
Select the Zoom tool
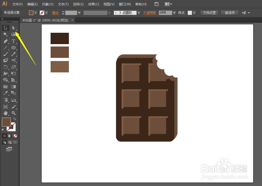coord(14,113)
